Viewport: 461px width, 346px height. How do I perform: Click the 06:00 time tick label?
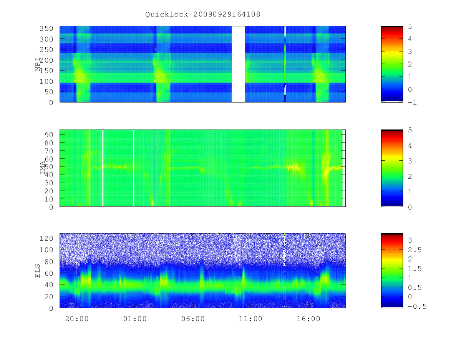(x=193, y=319)
